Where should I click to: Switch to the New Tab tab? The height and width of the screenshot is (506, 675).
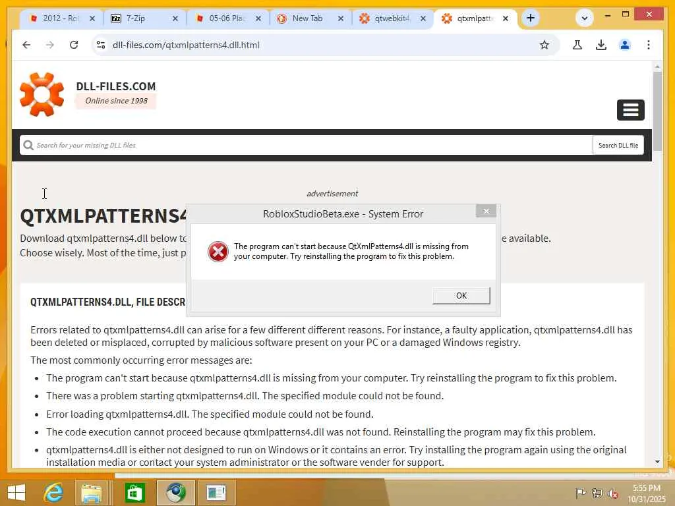click(x=310, y=18)
